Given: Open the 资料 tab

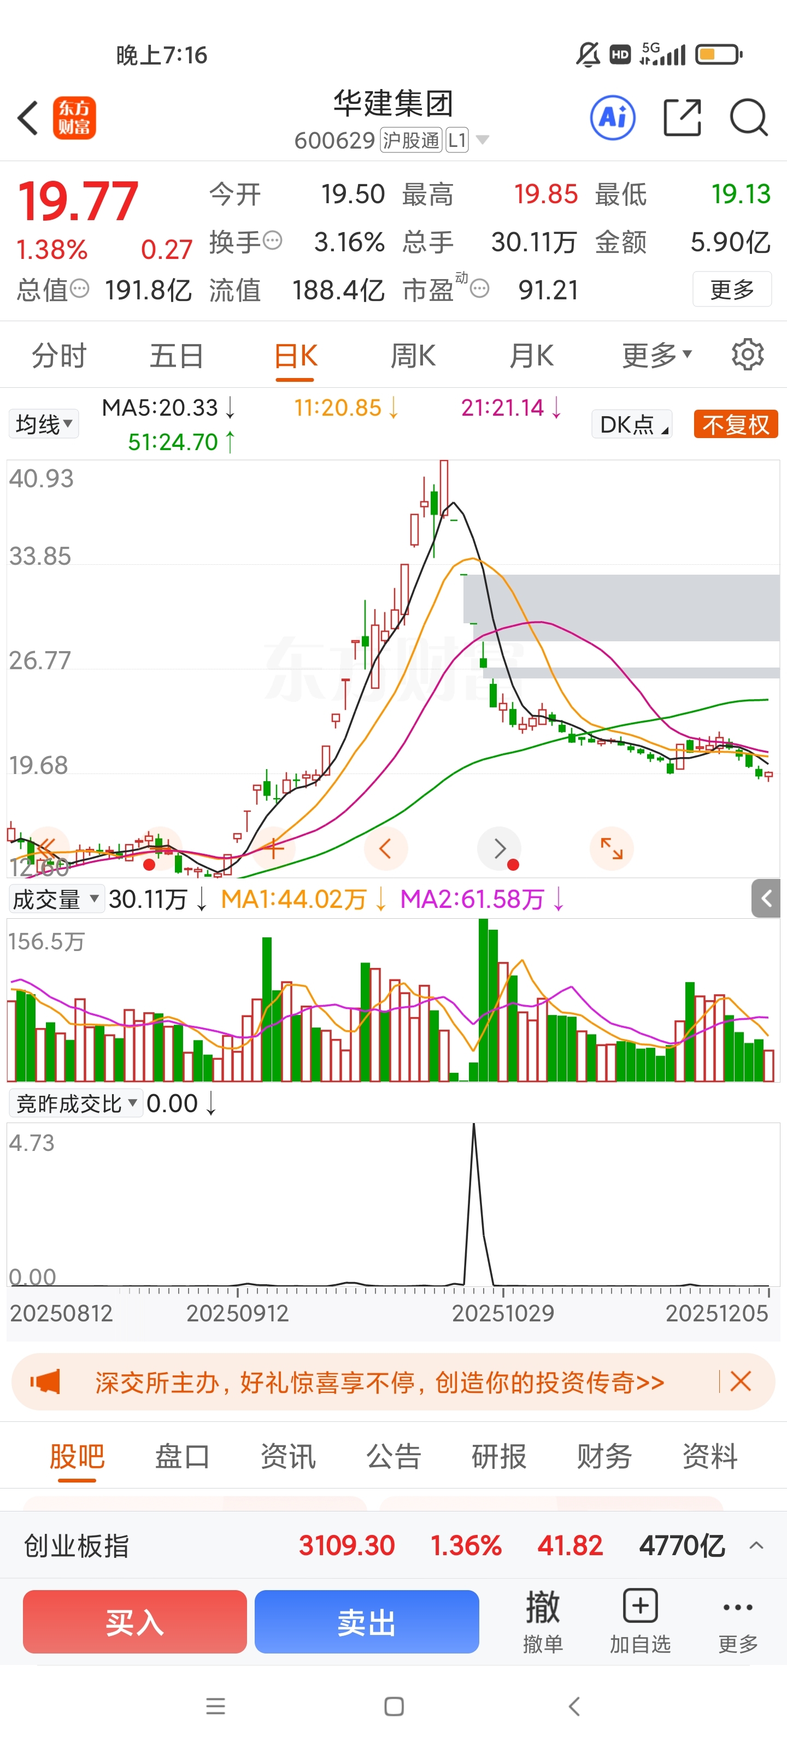Looking at the screenshot, I should [x=709, y=1456].
